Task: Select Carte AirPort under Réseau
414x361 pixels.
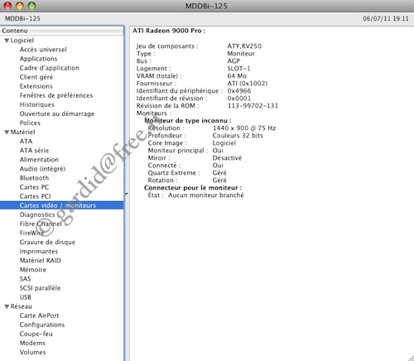Action: (x=39, y=315)
